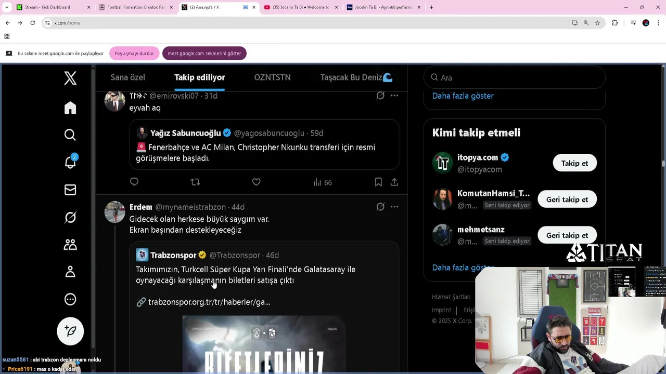Open Chrome profile avatar
The width and height of the screenshot is (666, 374).
point(646,23)
